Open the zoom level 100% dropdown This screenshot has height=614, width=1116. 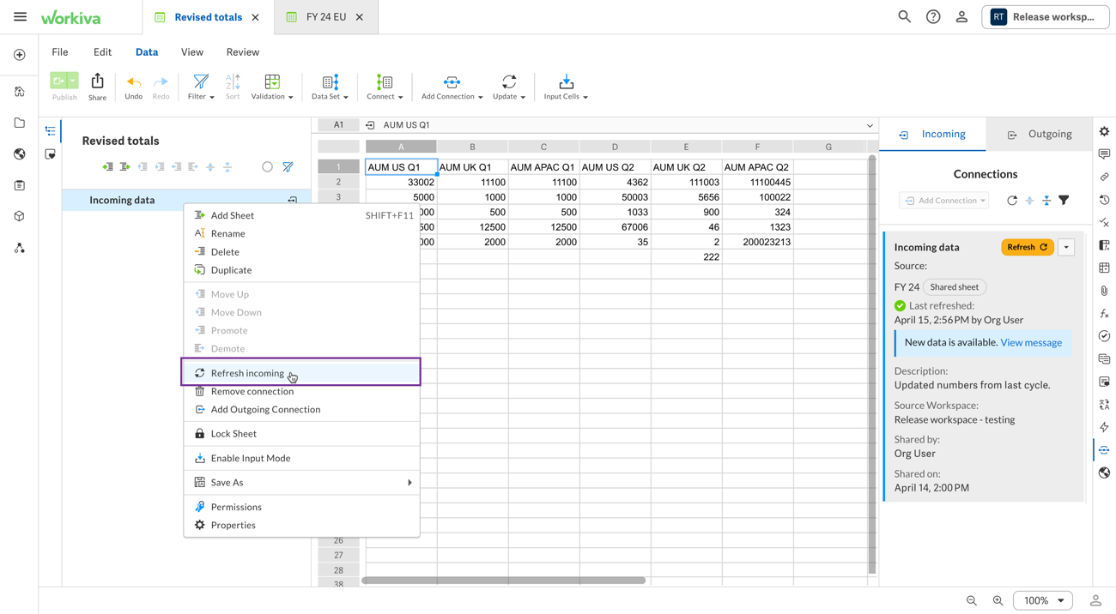click(x=1042, y=600)
